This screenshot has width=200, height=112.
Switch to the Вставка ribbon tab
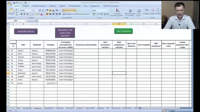coord(26,6)
